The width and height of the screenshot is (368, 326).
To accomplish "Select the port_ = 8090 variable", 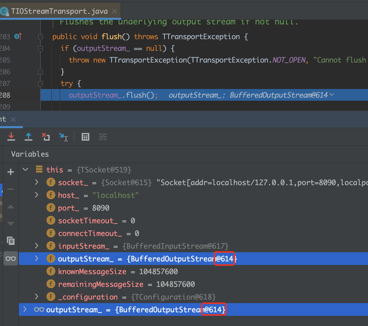I will tap(193, 208).
